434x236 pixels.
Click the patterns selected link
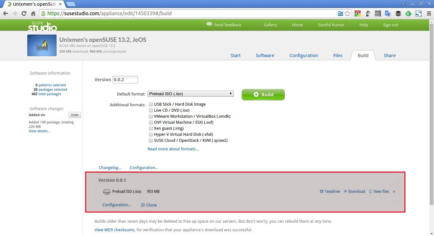coord(52,85)
